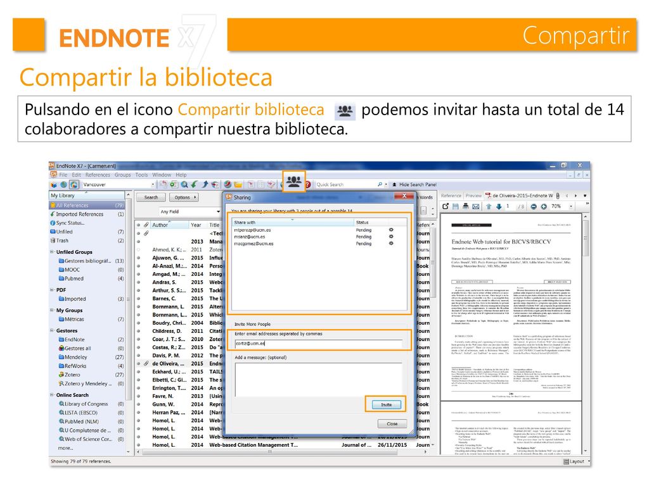Click the Open File folder icon
Viewport: 649px width, 486px height.
click(238, 185)
